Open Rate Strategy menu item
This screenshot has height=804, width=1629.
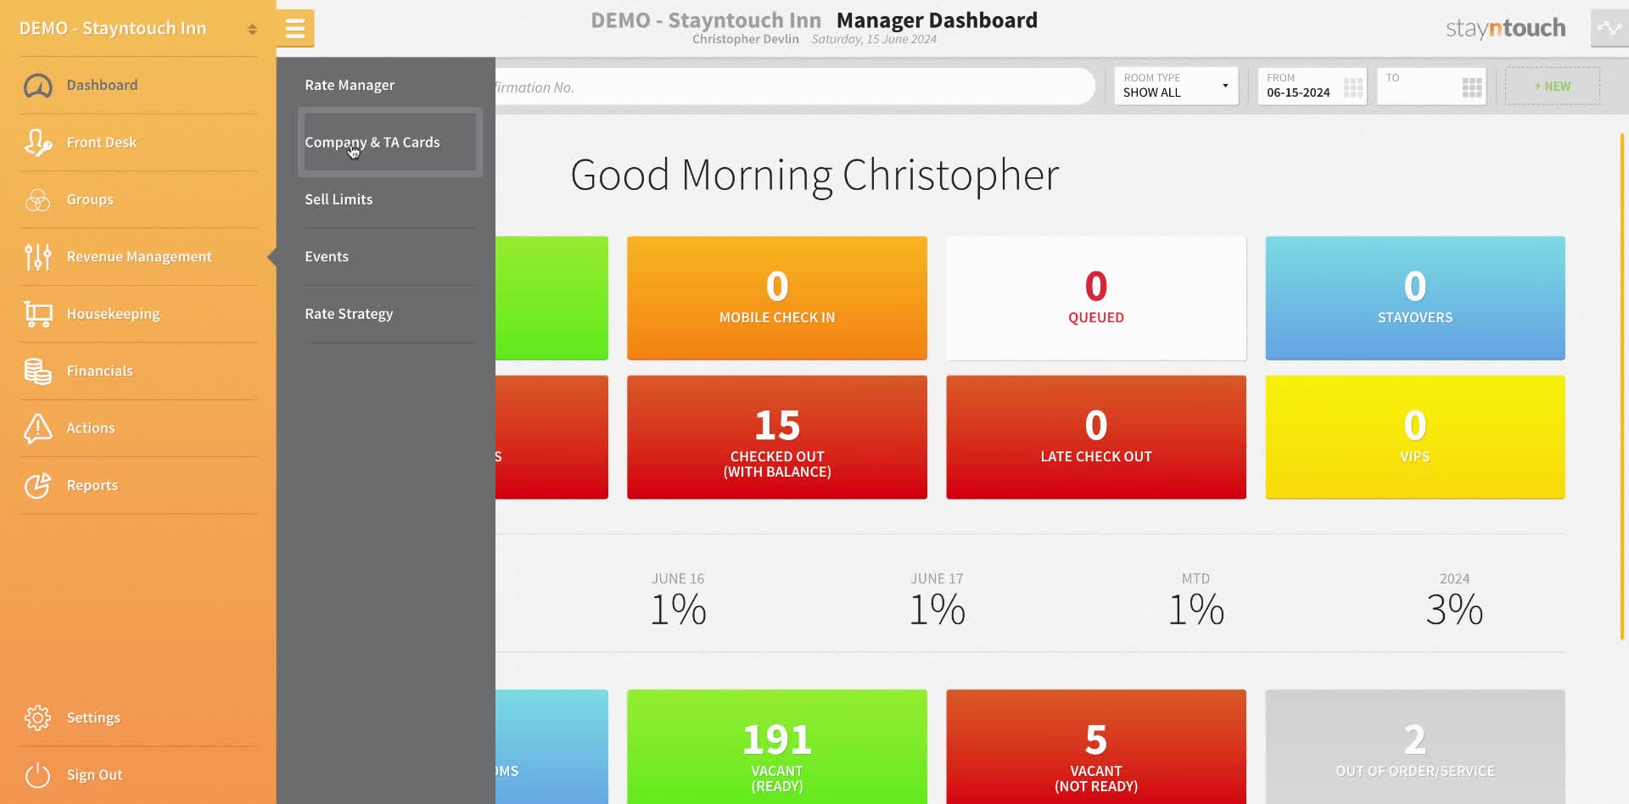pos(349,314)
